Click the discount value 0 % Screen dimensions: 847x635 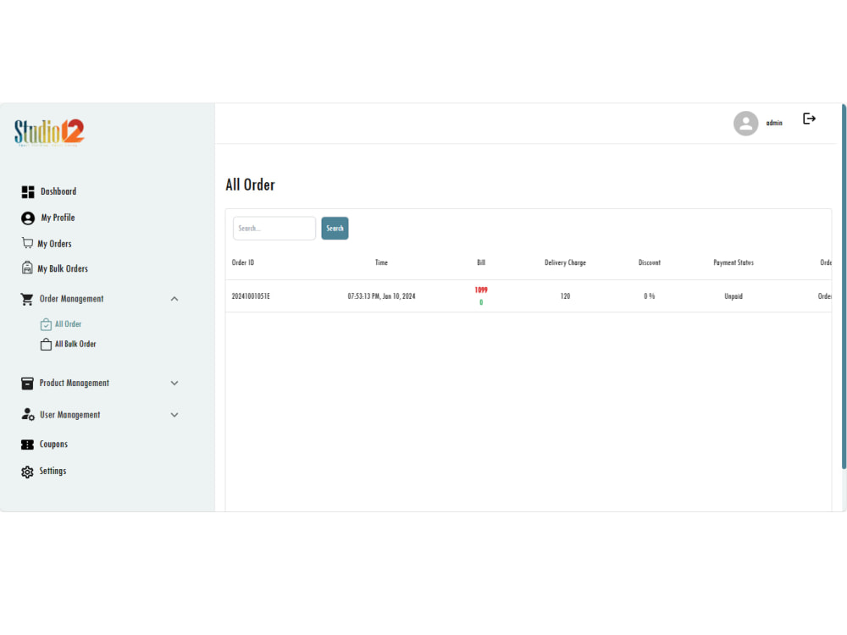pos(650,295)
